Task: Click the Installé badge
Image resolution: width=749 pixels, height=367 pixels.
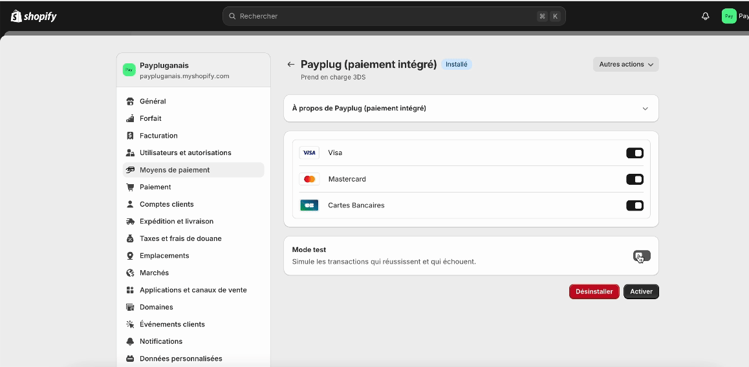Action: (456, 64)
